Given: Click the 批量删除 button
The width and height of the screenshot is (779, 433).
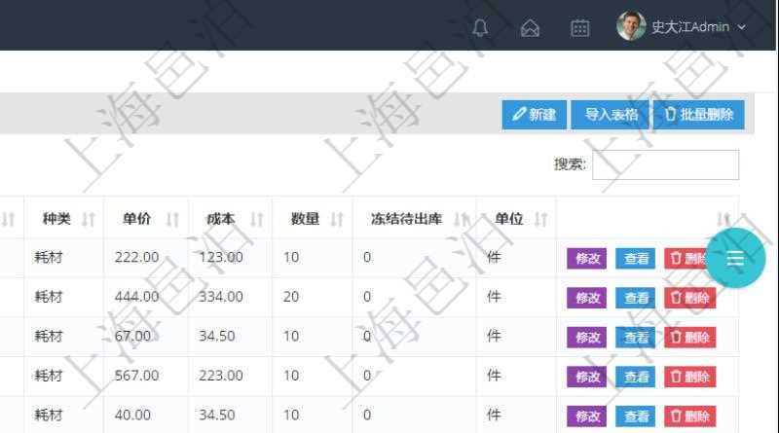Looking at the screenshot, I should (698, 115).
